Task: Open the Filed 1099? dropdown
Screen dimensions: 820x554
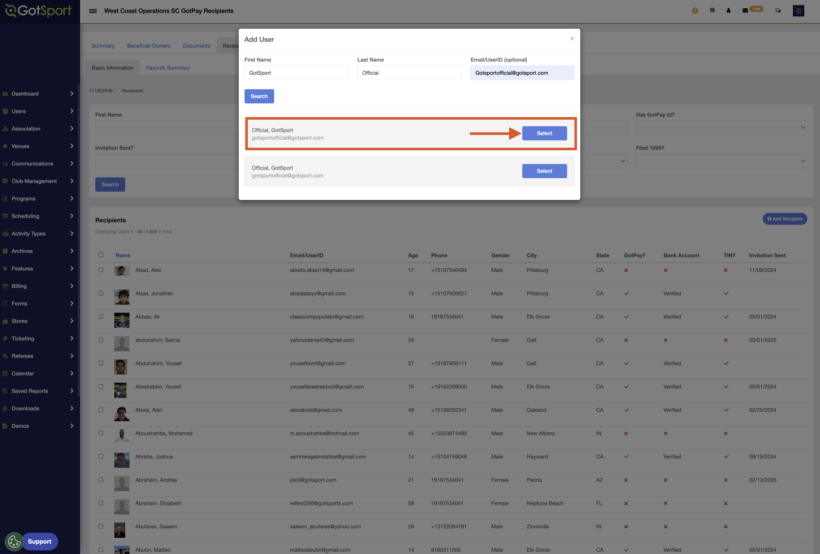Action: (x=722, y=161)
